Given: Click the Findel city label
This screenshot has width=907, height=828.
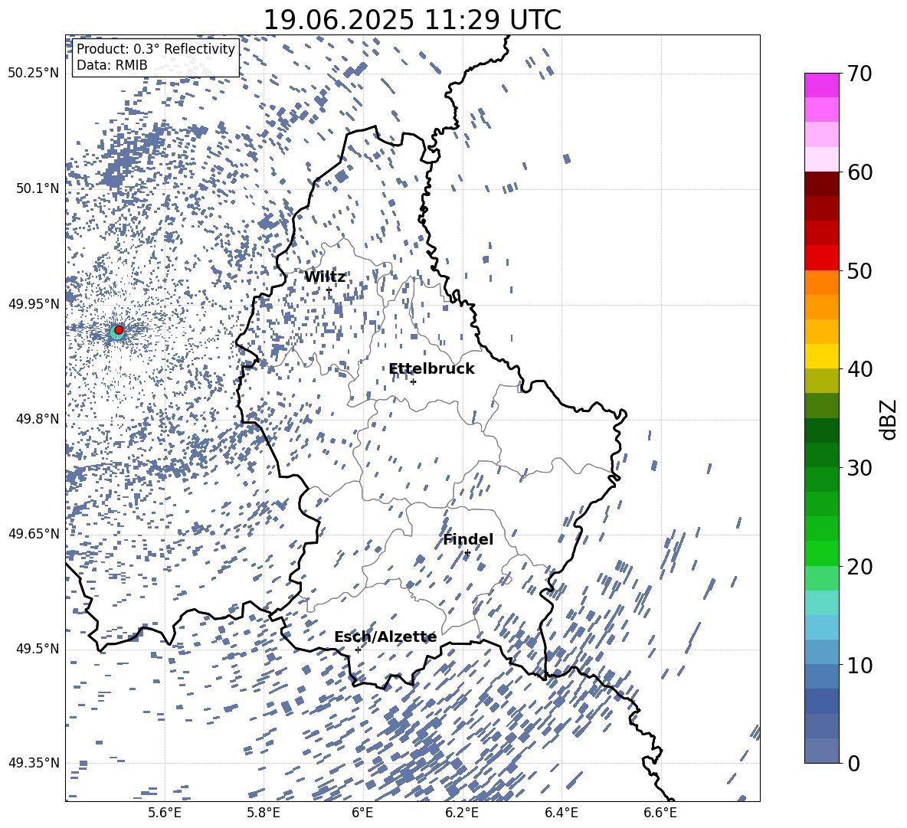Looking at the screenshot, I should (x=468, y=539).
